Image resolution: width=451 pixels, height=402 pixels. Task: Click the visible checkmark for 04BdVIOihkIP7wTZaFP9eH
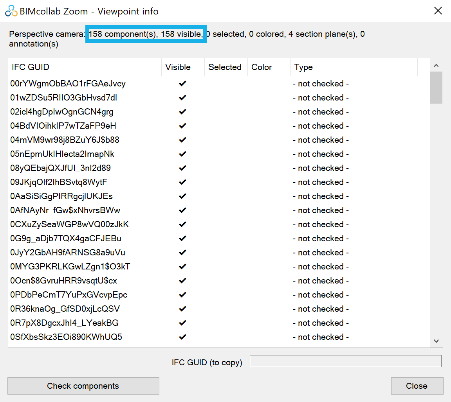(183, 126)
